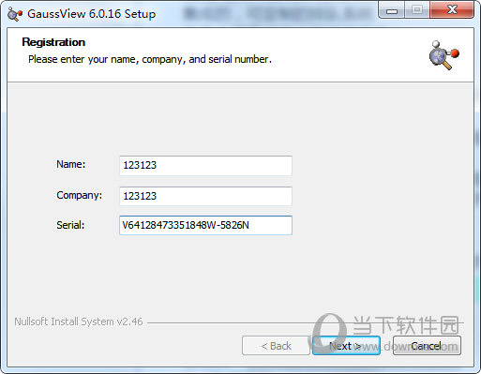Focus the Name input field
Viewport: 481px width, 374px height.
[205, 165]
